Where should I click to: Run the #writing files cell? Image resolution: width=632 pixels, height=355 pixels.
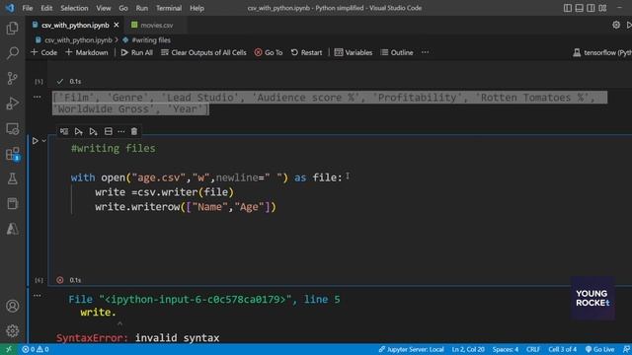pyautogui.click(x=36, y=141)
